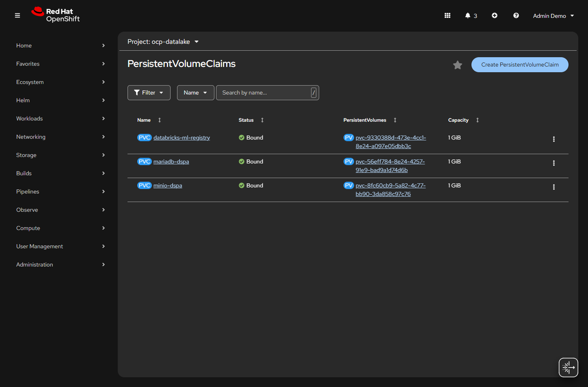
Task: Open the help question mark menu
Action: [x=516, y=15]
